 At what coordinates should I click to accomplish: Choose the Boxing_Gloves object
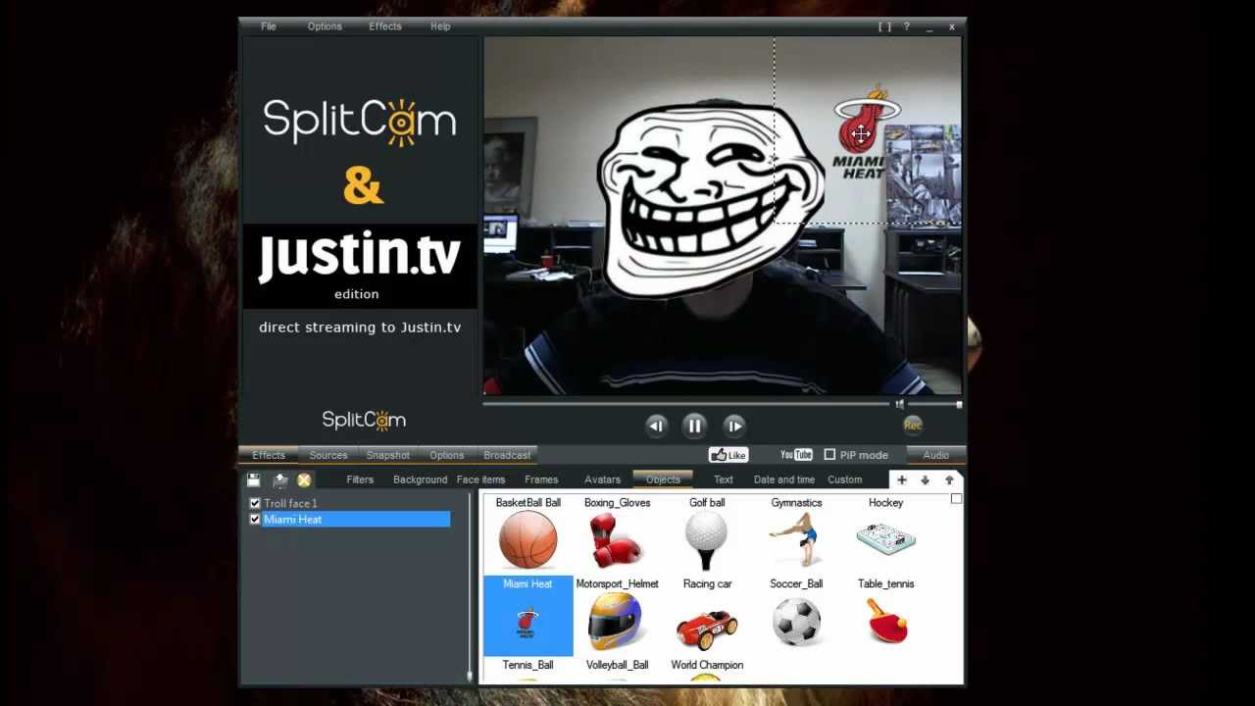point(617,532)
